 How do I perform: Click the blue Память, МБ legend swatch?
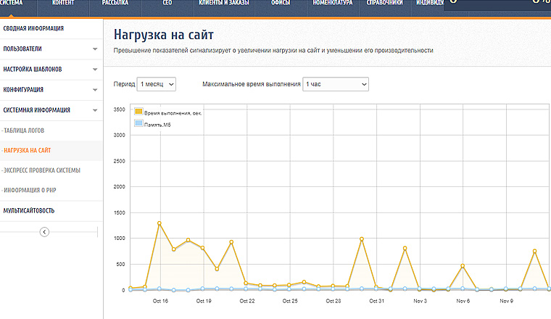click(x=138, y=125)
